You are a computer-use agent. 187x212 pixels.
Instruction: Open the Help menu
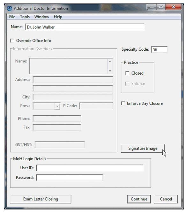click(58, 17)
